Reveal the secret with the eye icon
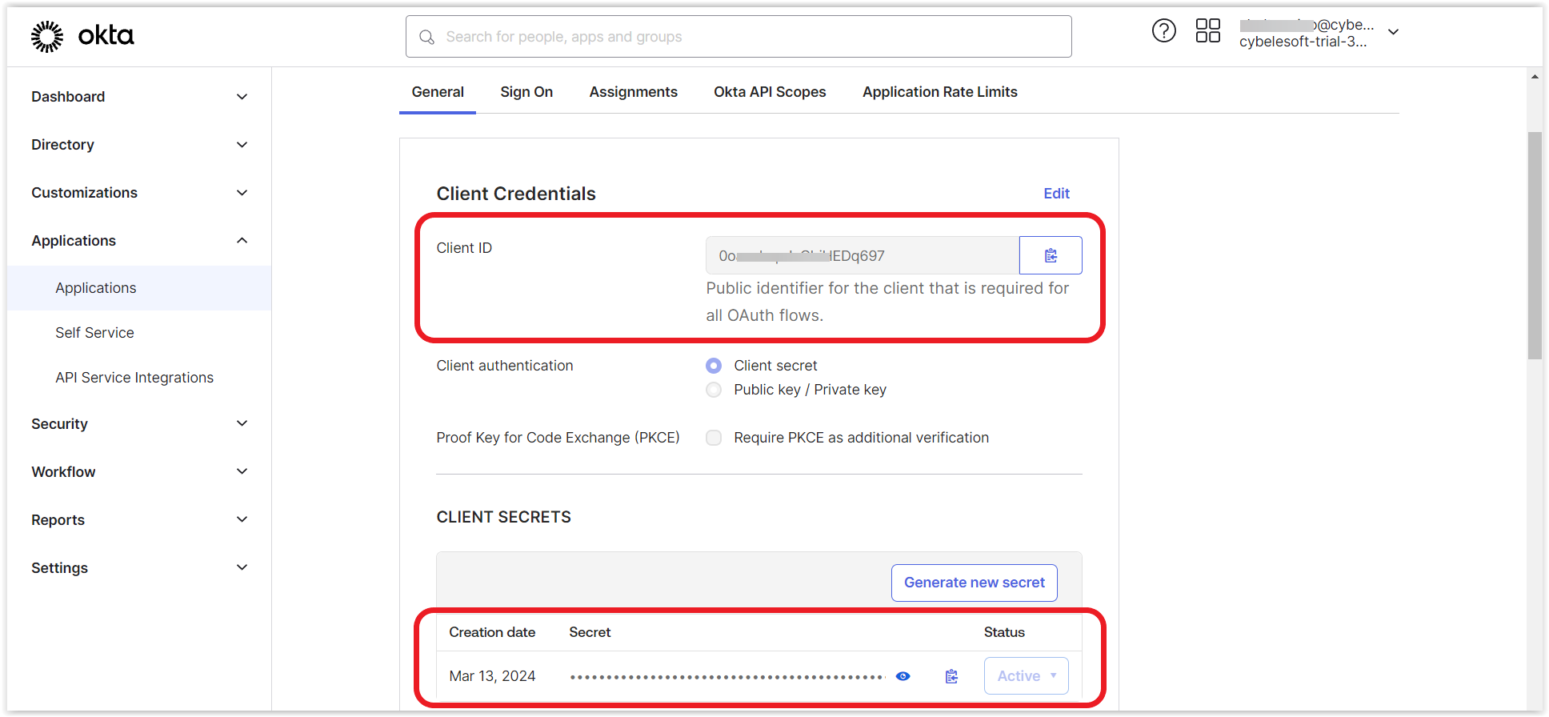This screenshot has height=717, width=1549. [903, 676]
